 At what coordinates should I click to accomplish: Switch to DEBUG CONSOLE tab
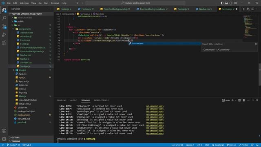coord(101,100)
